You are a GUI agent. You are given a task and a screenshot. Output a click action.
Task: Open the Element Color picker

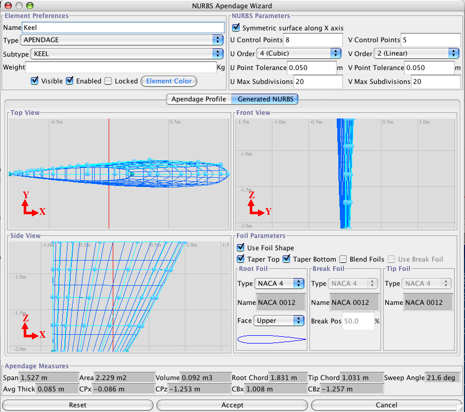169,81
